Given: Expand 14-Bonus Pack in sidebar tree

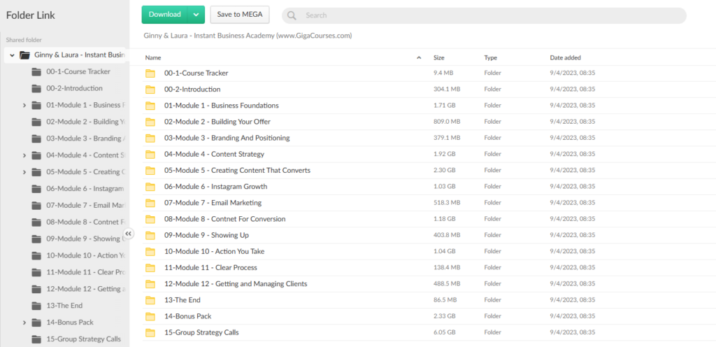Looking at the screenshot, I should 24,323.
